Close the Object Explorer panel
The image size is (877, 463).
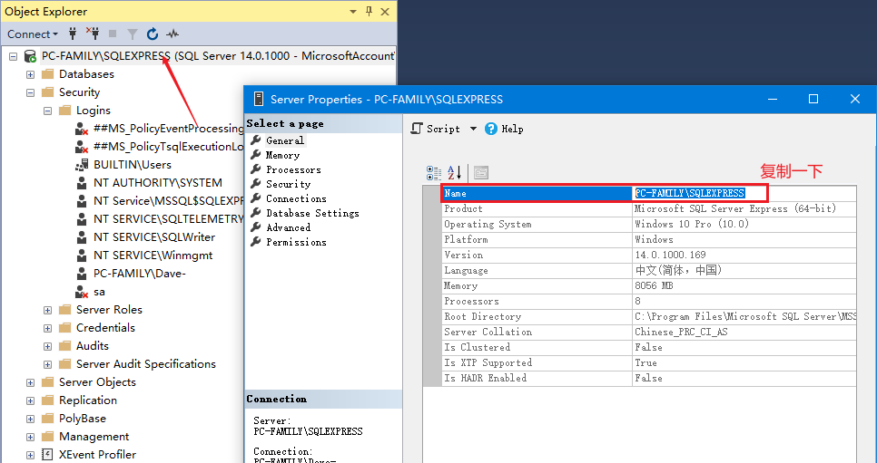pos(385,11)
